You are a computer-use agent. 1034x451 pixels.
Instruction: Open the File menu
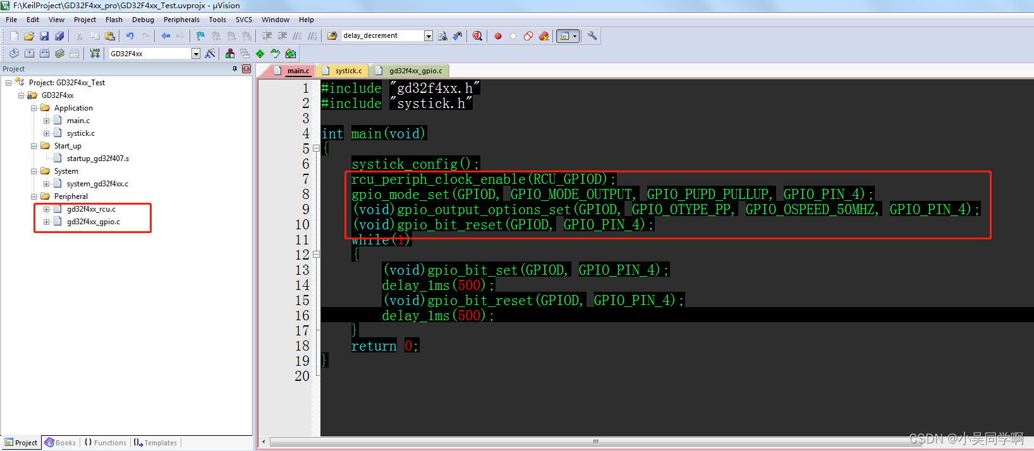11,20
